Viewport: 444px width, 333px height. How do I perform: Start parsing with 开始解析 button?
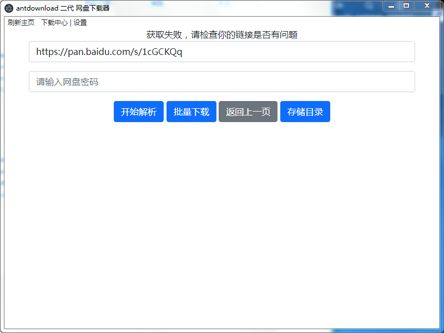(x=139, y=112)
